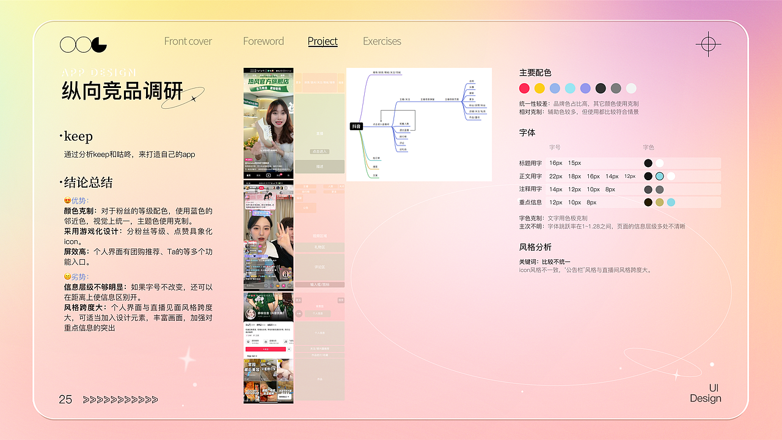The image size is (782, 440).
Task: Click the ·结论总结 heading
Action: click(x=86, y=182)
